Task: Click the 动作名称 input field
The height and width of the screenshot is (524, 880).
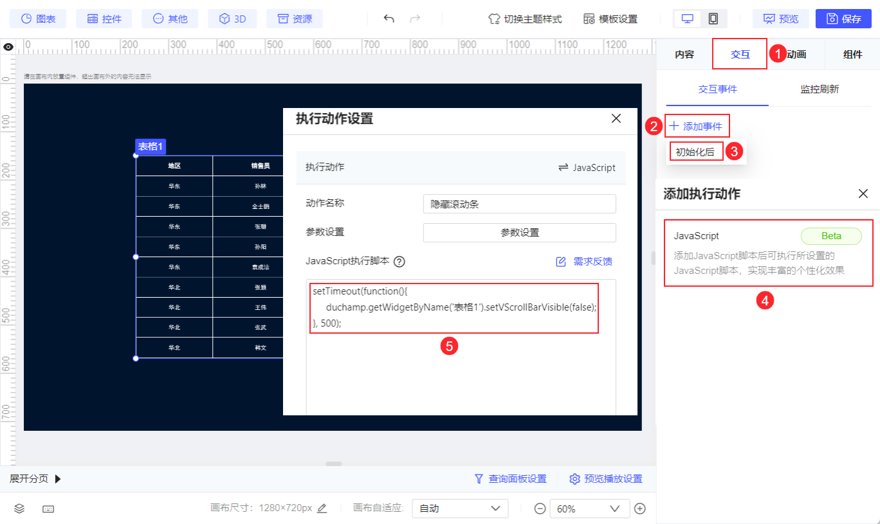Action: (x=519, y=204)
